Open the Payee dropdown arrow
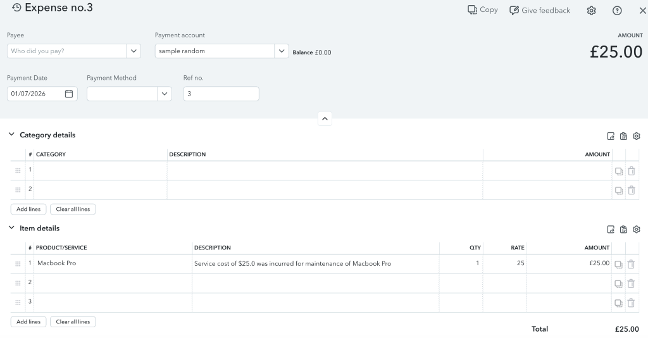 pyautogui.click(x=134, y=51)
